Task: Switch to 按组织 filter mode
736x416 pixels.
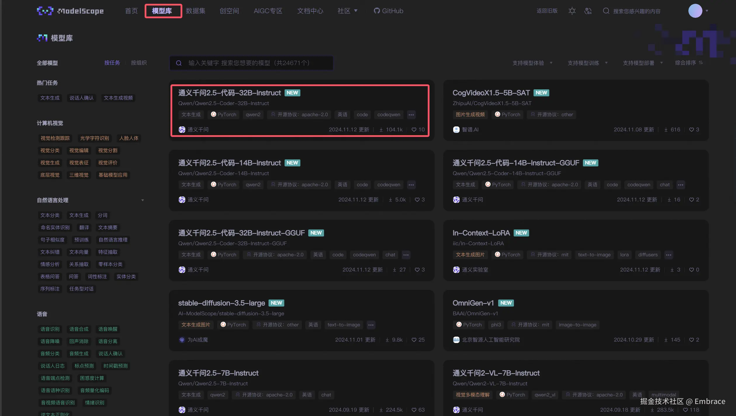Action: click(139, 63)
